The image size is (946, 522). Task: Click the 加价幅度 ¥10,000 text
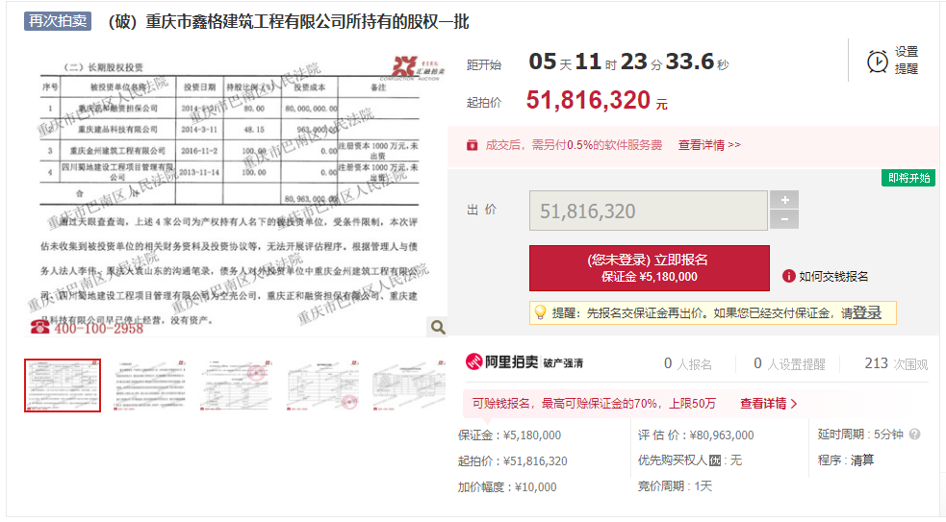507,487
